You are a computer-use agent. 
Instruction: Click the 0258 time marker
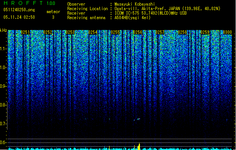pos(182,32)
